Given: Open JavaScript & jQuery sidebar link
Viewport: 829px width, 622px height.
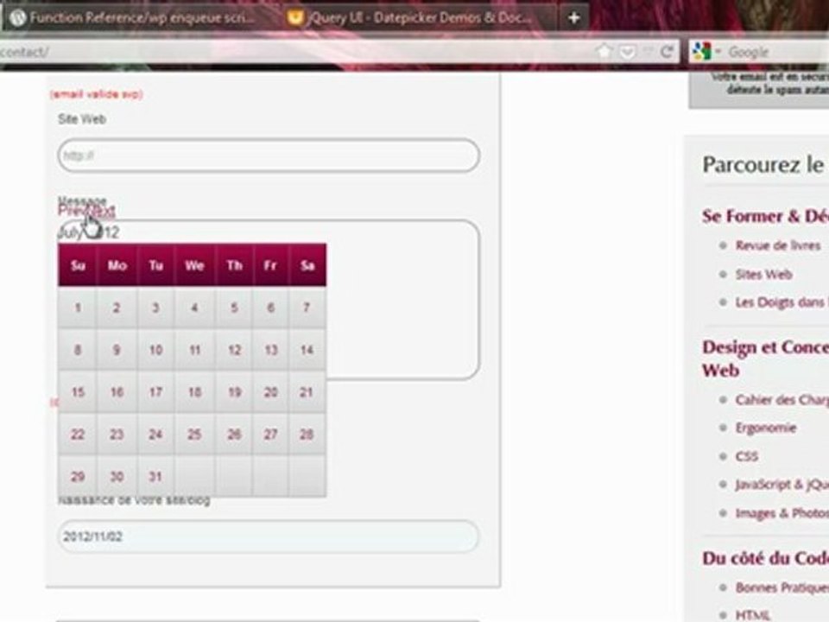Looking at the screenshot, I should pos(782,485).
